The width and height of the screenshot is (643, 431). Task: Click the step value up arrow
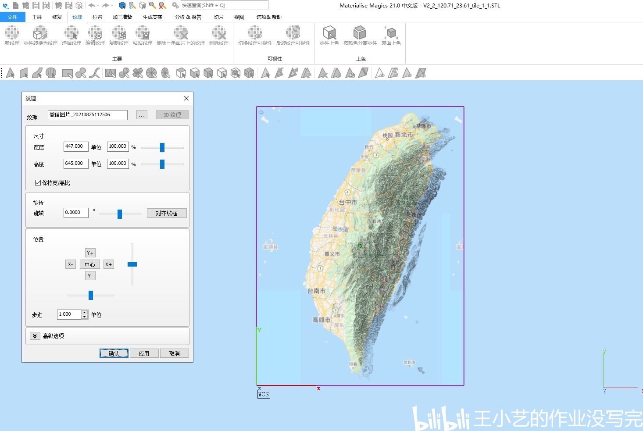coord(84,312)
